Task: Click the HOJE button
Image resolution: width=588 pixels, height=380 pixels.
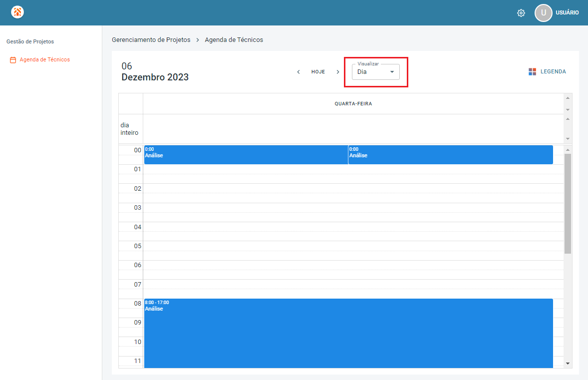Action: pyautogui.click(x=318, y=71)
